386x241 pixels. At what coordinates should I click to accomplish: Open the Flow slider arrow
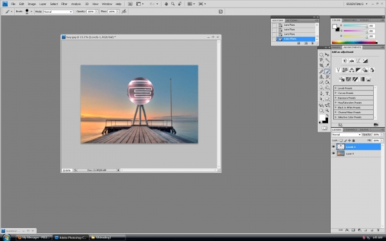[118, 12]
